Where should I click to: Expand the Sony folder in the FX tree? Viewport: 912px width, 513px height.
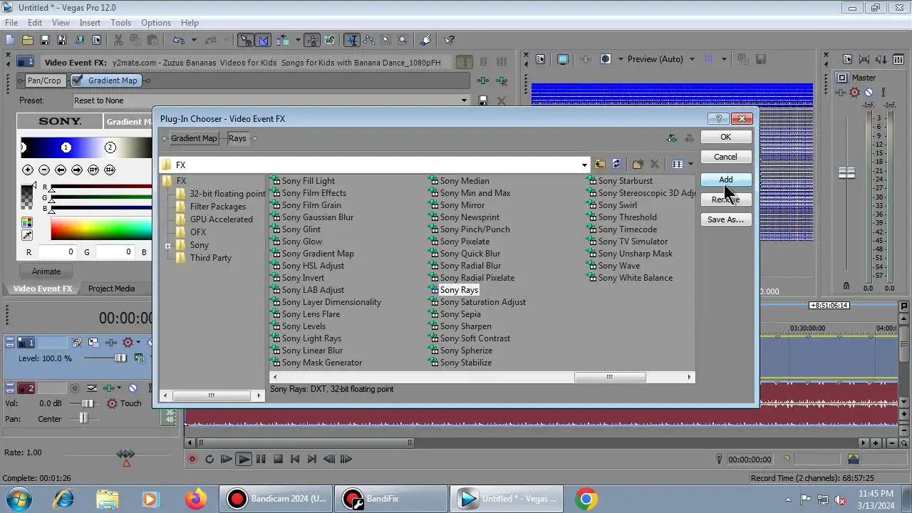168,246
